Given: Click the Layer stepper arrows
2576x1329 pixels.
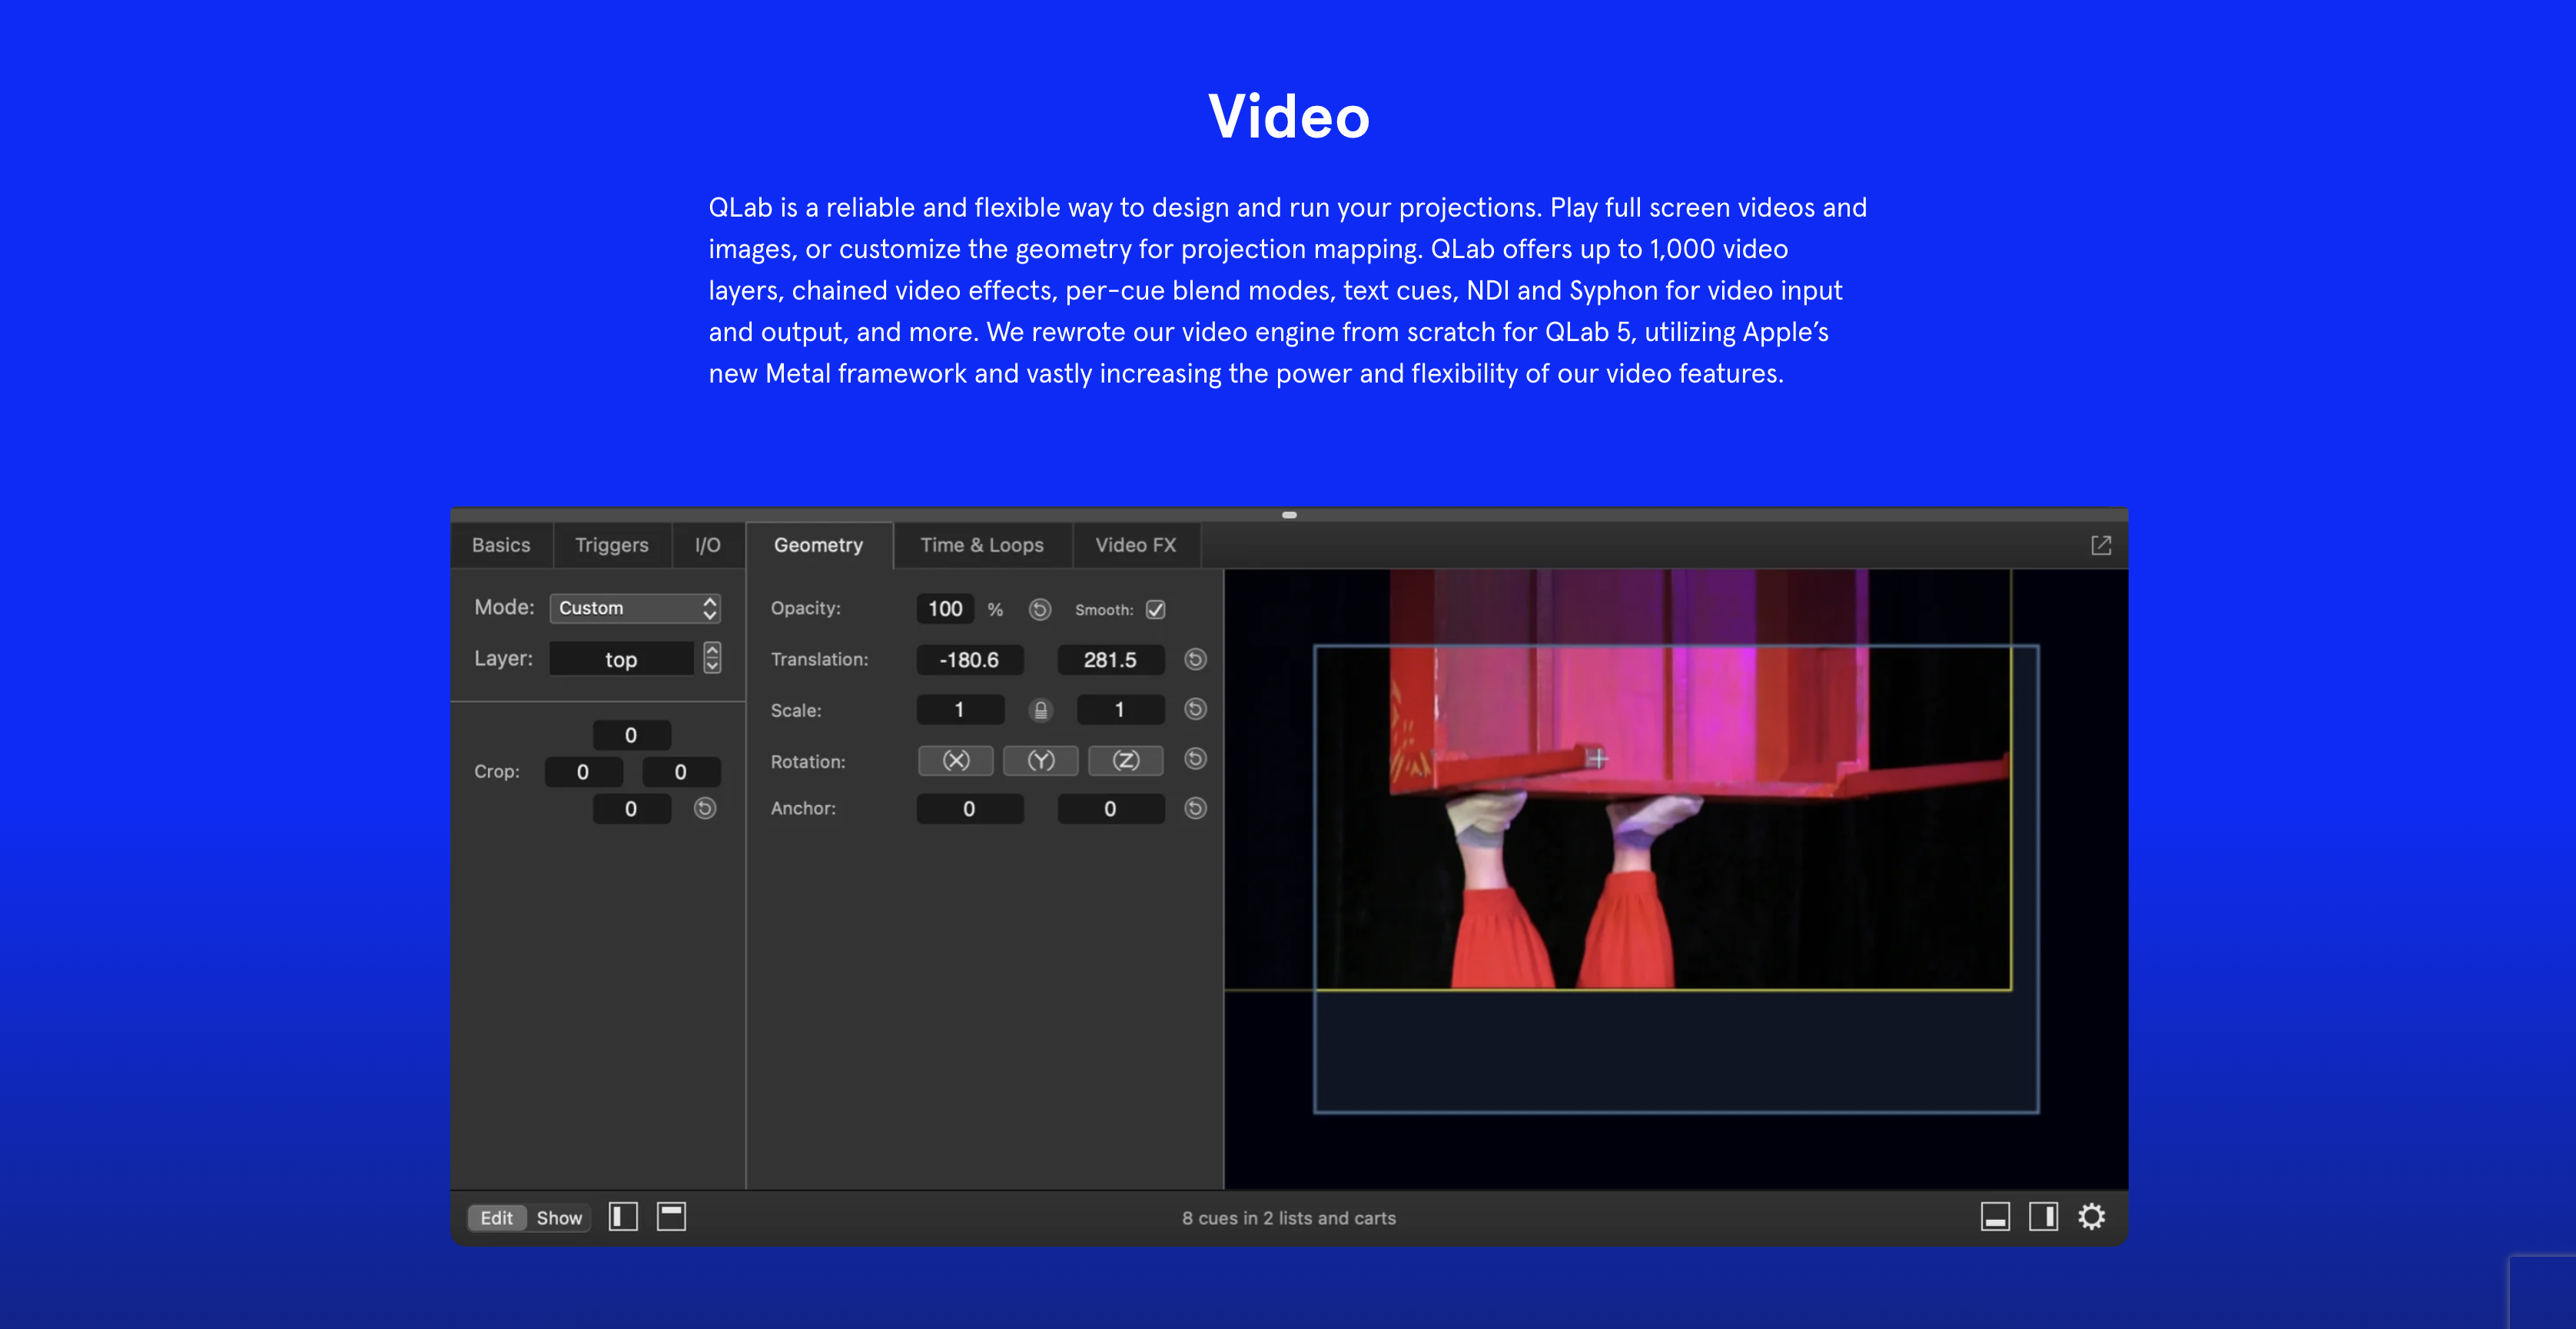Looking at the screenshot, I should click(x=712, y=658).
